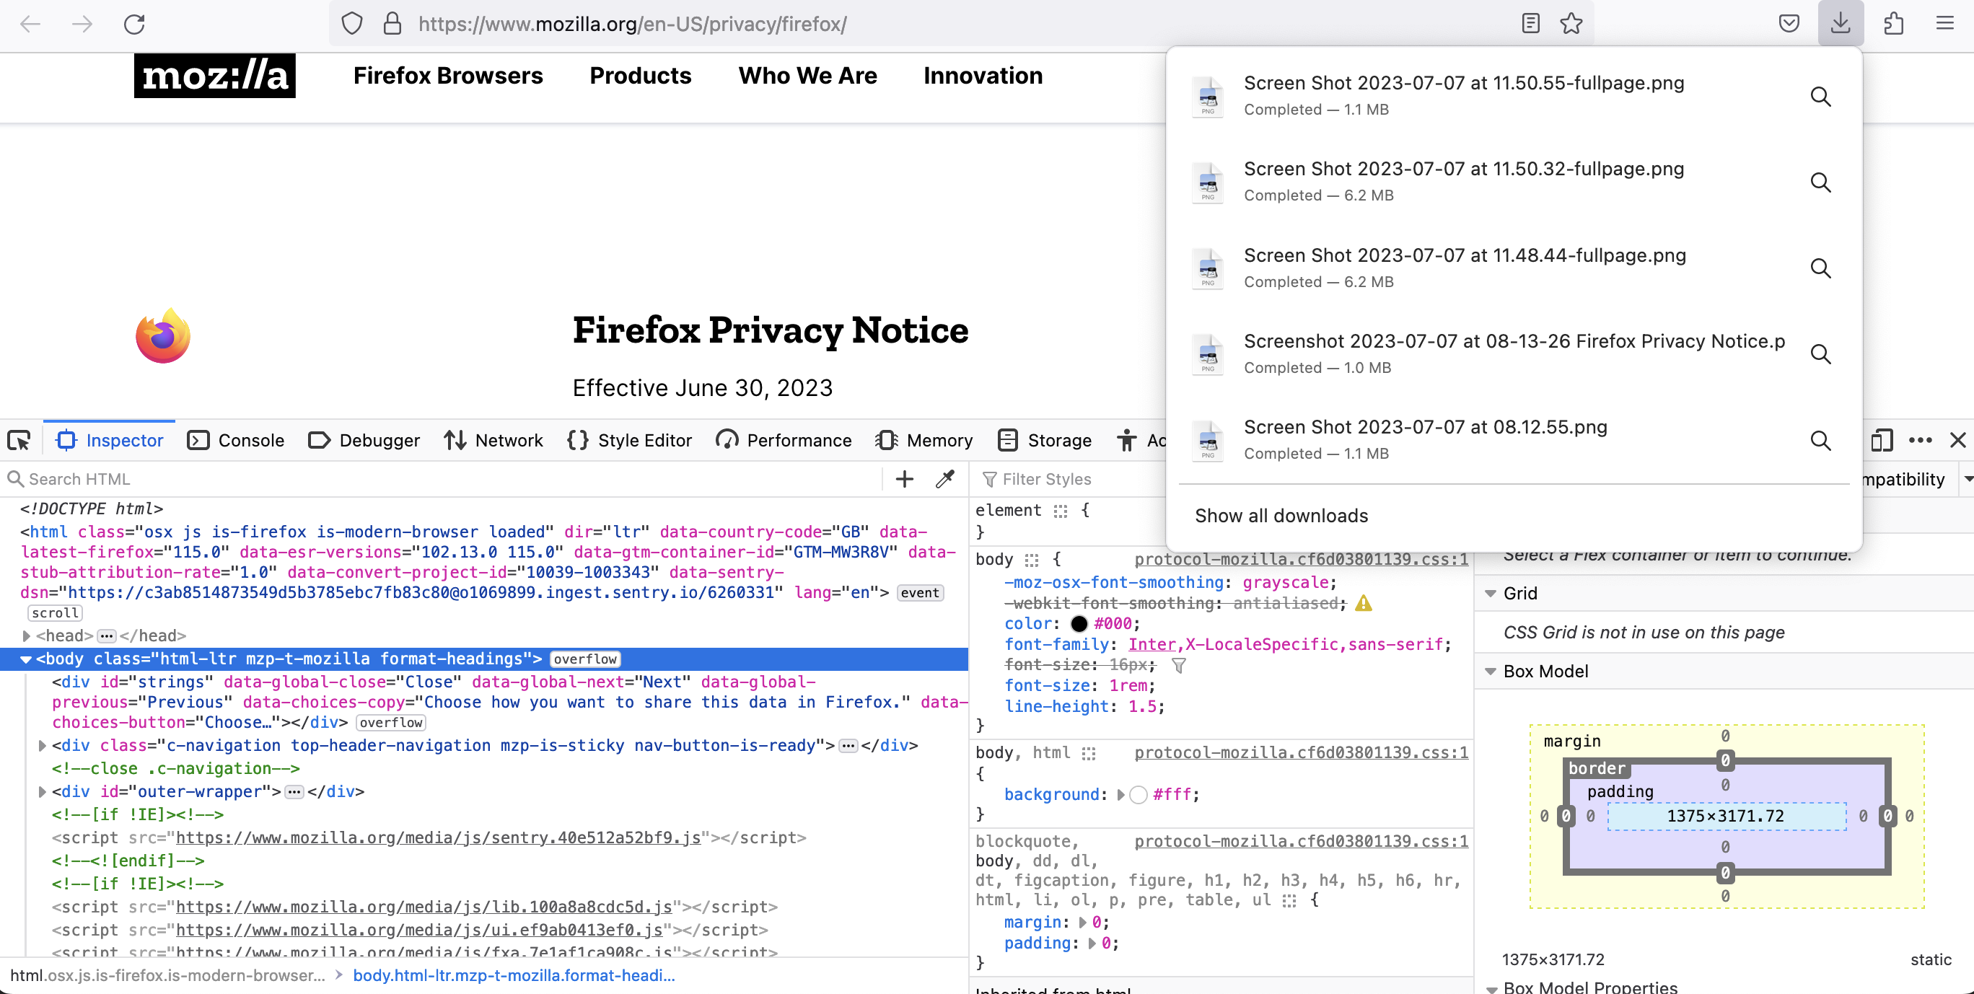The width and height of the screenshot is (1974, 994).
Task: Collapse the body element node
Action: pos(26,659)
